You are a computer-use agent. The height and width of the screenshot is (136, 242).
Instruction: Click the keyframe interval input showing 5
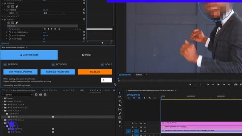click(x=107, y=80)
